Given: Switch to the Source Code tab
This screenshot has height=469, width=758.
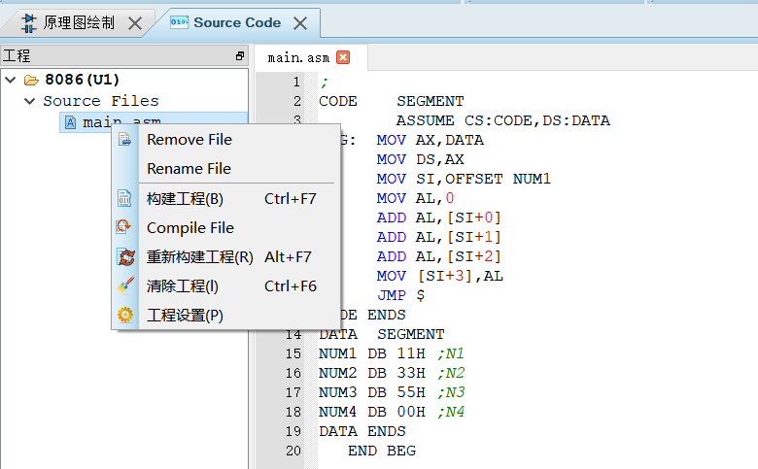Looking at the screenshot, I should 237,22.
